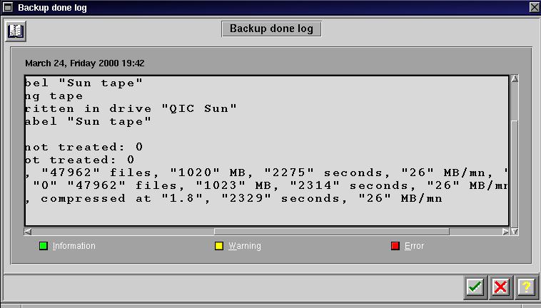The image size is (541, 308).
Task: Click inside the backup log text area
Action: 264,150
